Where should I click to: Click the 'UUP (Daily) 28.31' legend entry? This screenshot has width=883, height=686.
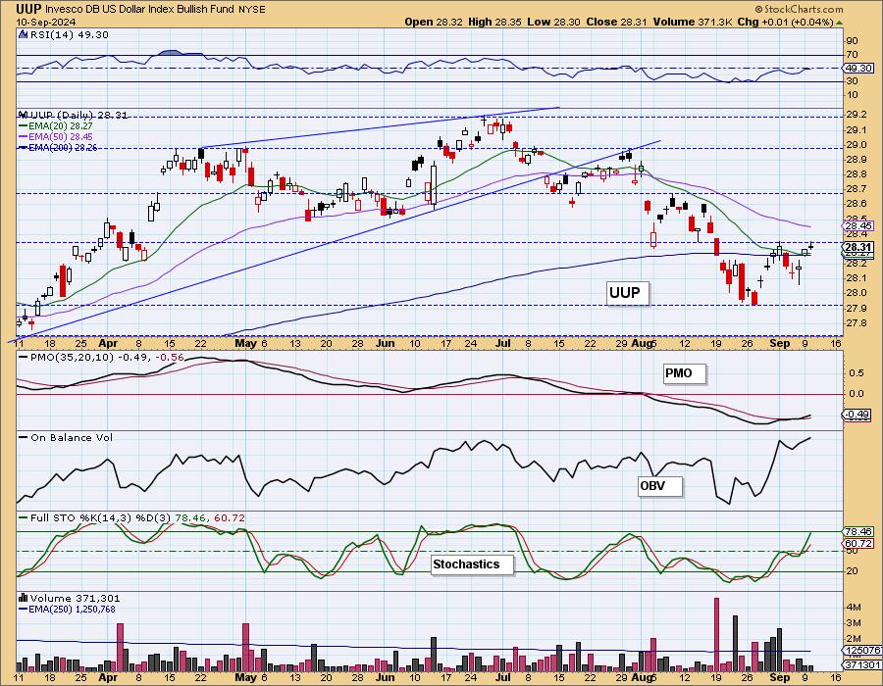(78, 115)
